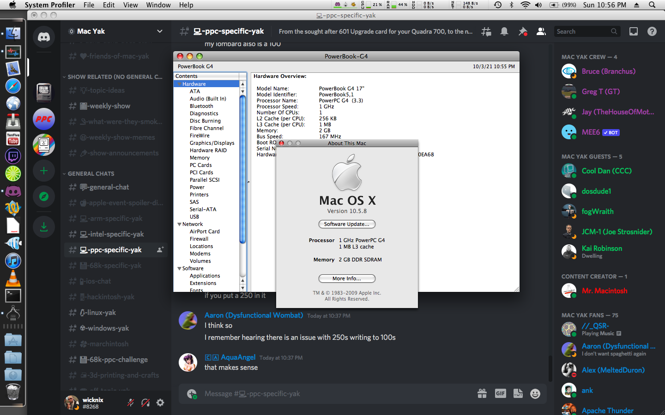Deafen headphones in user panel
Viewport: 665px width, 415px height.
coord(145,403)
